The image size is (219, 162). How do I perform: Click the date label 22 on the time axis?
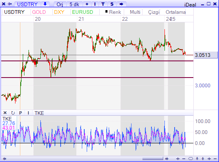click(125, 19)
